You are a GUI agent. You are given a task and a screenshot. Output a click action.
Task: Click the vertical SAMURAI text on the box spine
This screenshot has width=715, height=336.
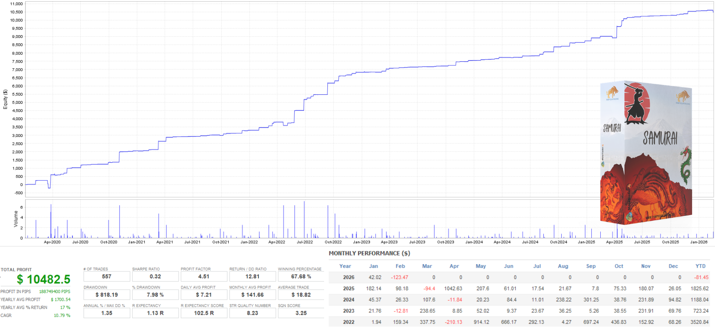pyautogui.click(x=612, y=128)
